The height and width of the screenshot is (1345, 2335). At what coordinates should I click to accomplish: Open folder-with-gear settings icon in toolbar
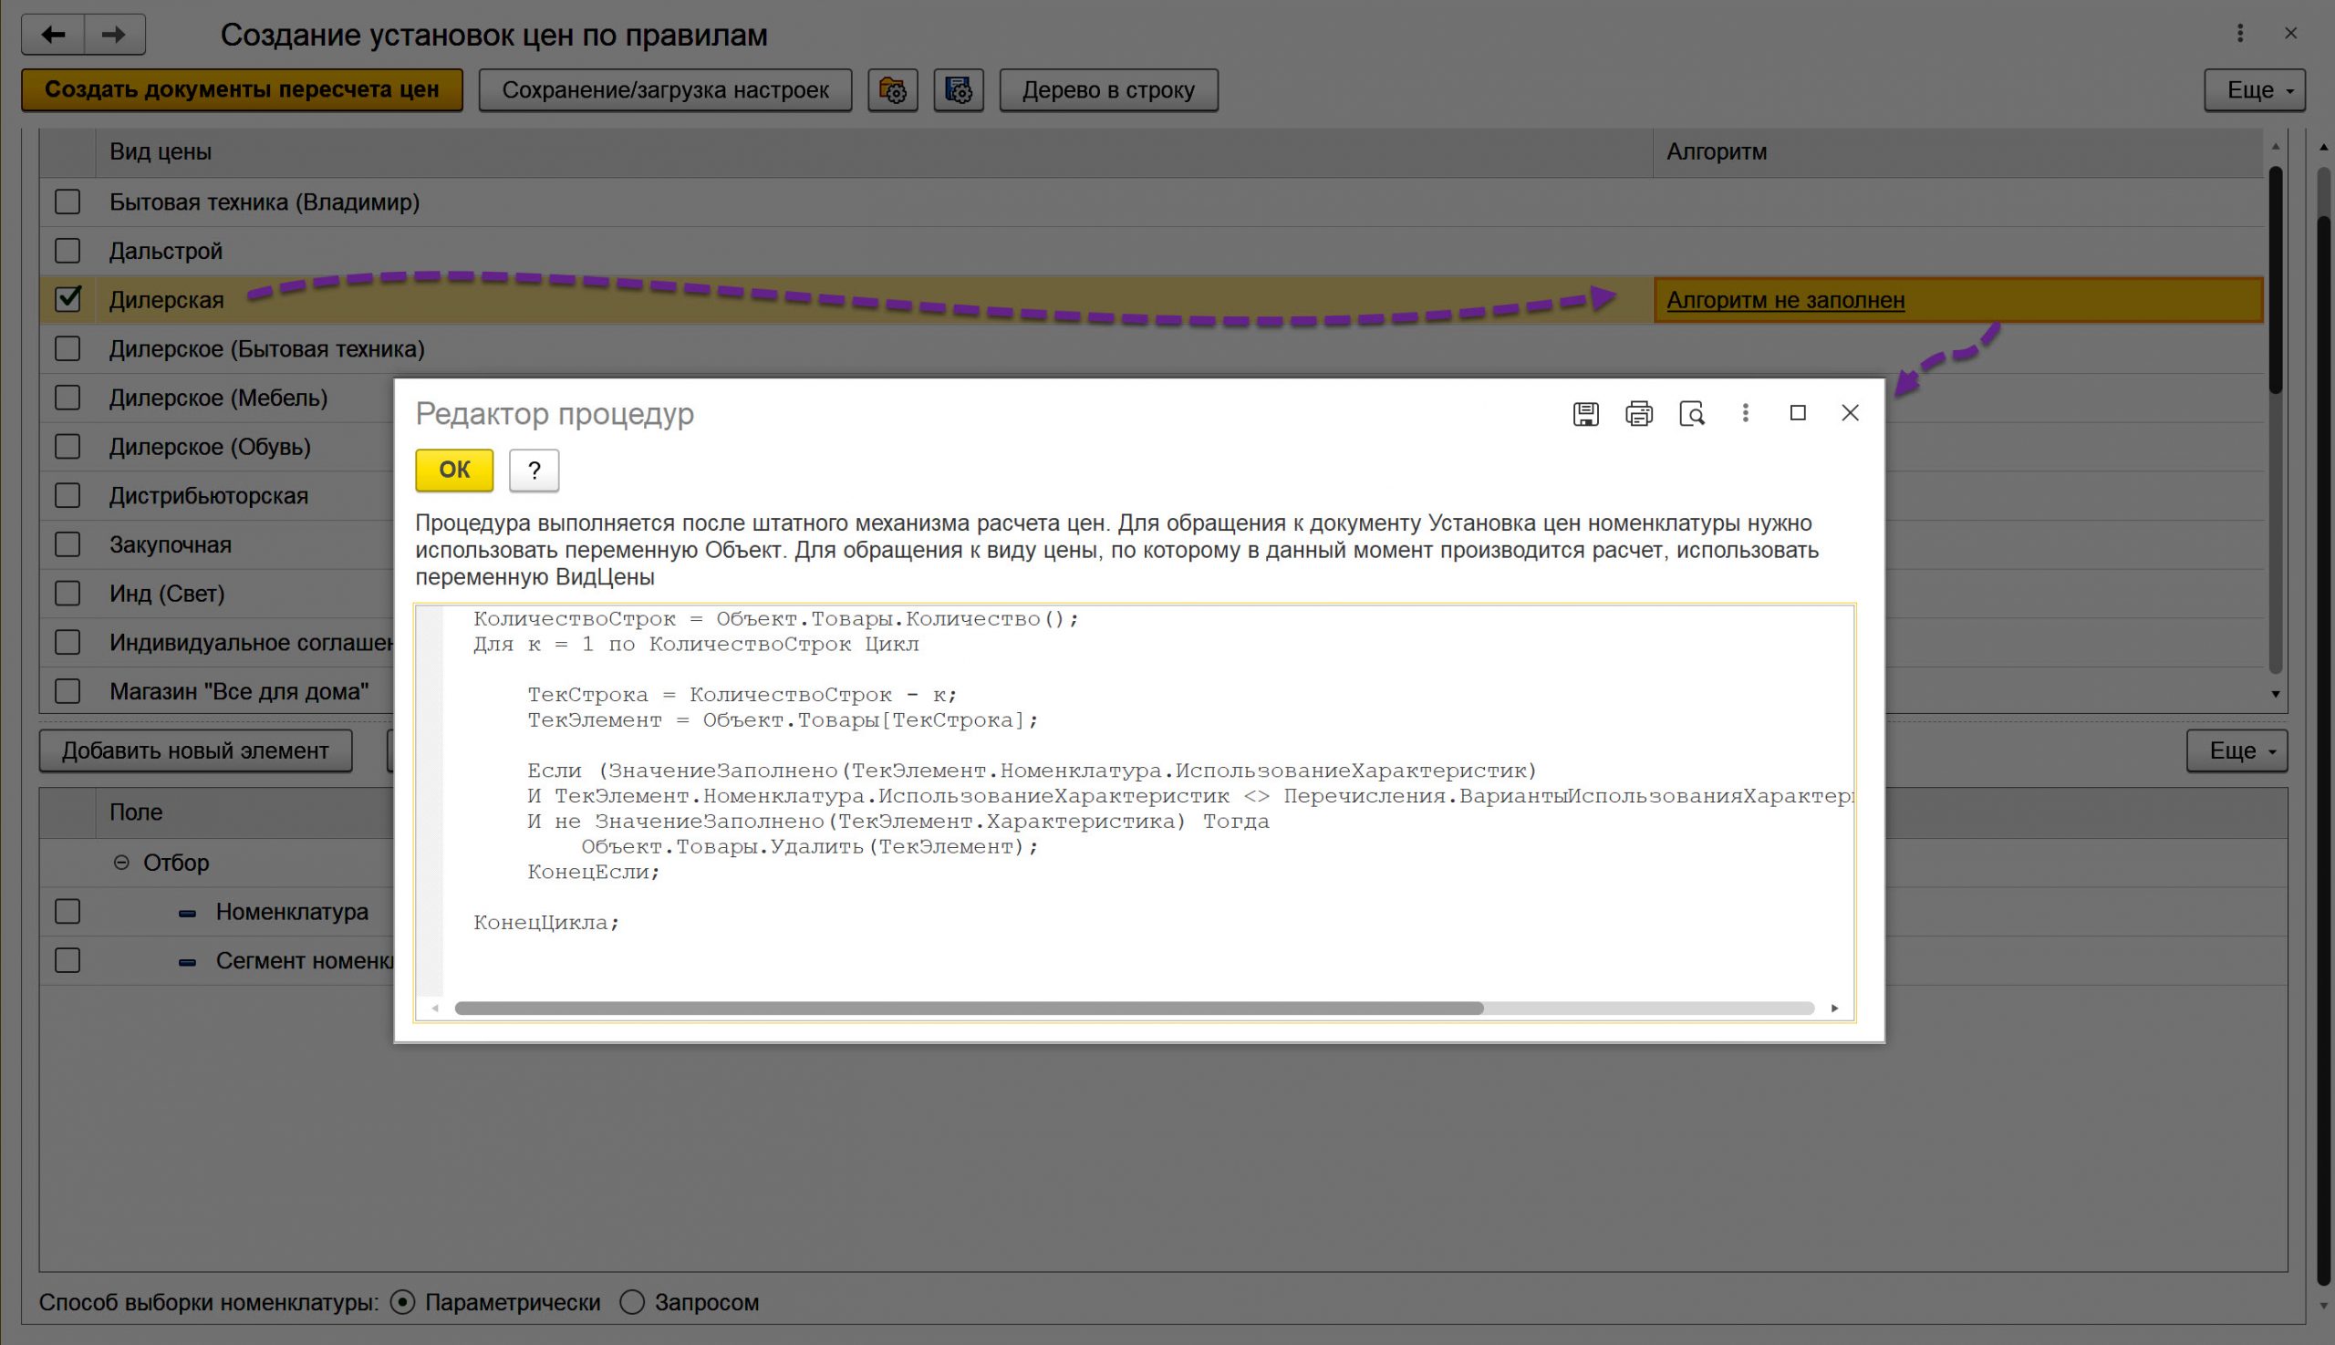[893, 90]
